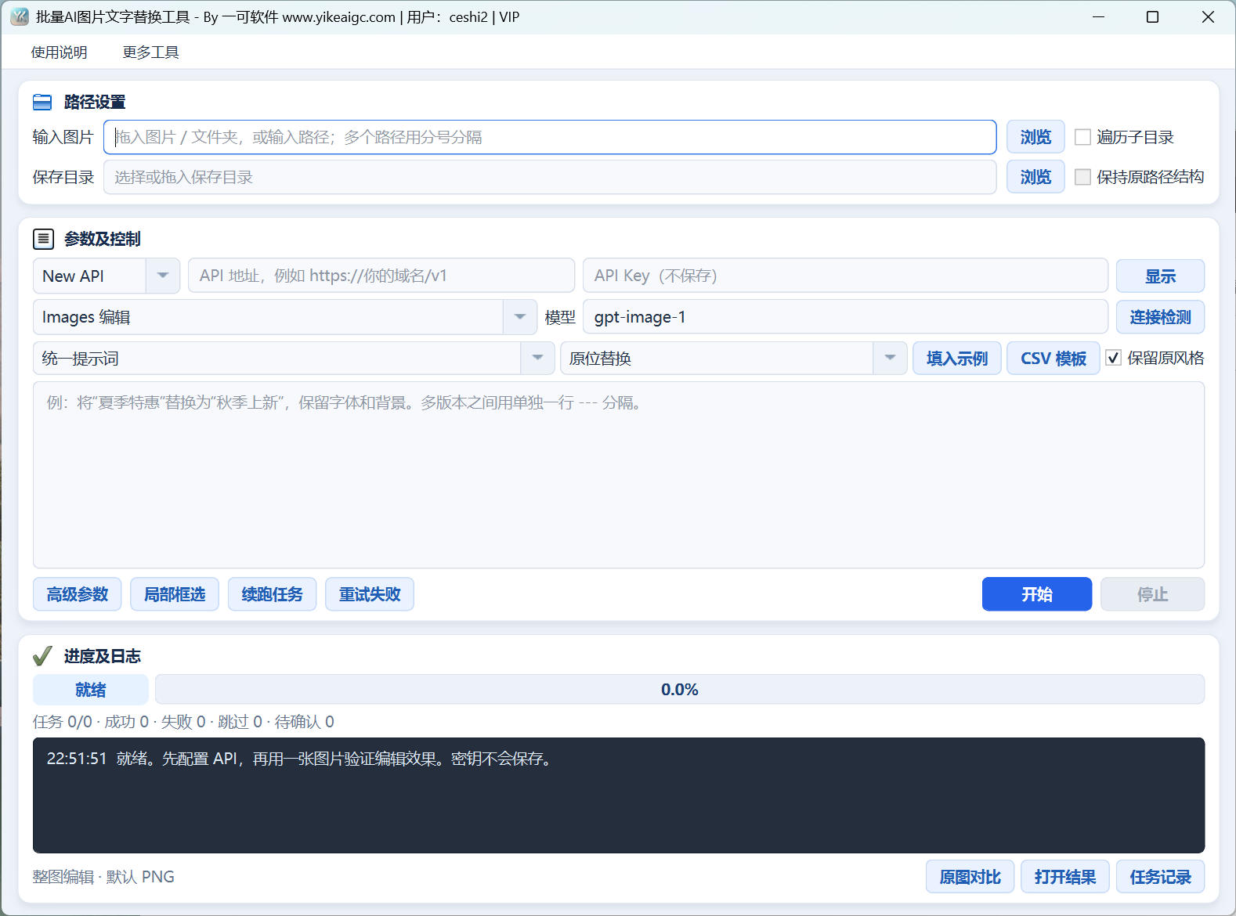Screen dimensions: 1236x916
Task: Open 原图对比 comparison
Action: pyautogui.click(x=970, y=877)
